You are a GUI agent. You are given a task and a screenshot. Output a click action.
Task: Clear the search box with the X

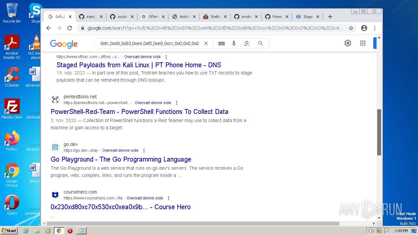click(206, 43)
